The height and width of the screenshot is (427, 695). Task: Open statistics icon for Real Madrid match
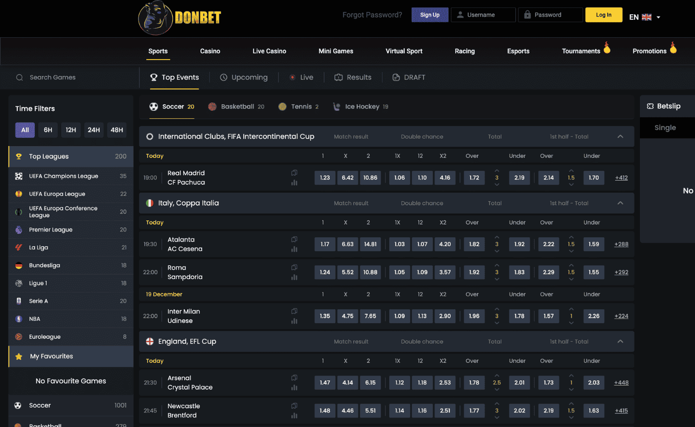coord(294,182)
